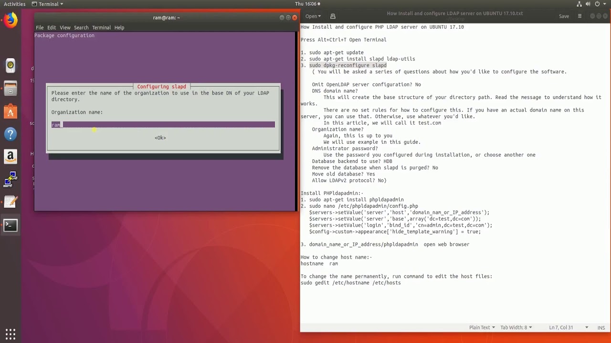Expand the gedit Open dropdown
The width and height of the screenshot is (611, 343).
pyautogui.click(x=313, y=16)
